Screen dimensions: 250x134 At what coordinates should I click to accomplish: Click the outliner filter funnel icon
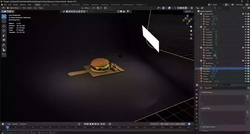(244, 8)
